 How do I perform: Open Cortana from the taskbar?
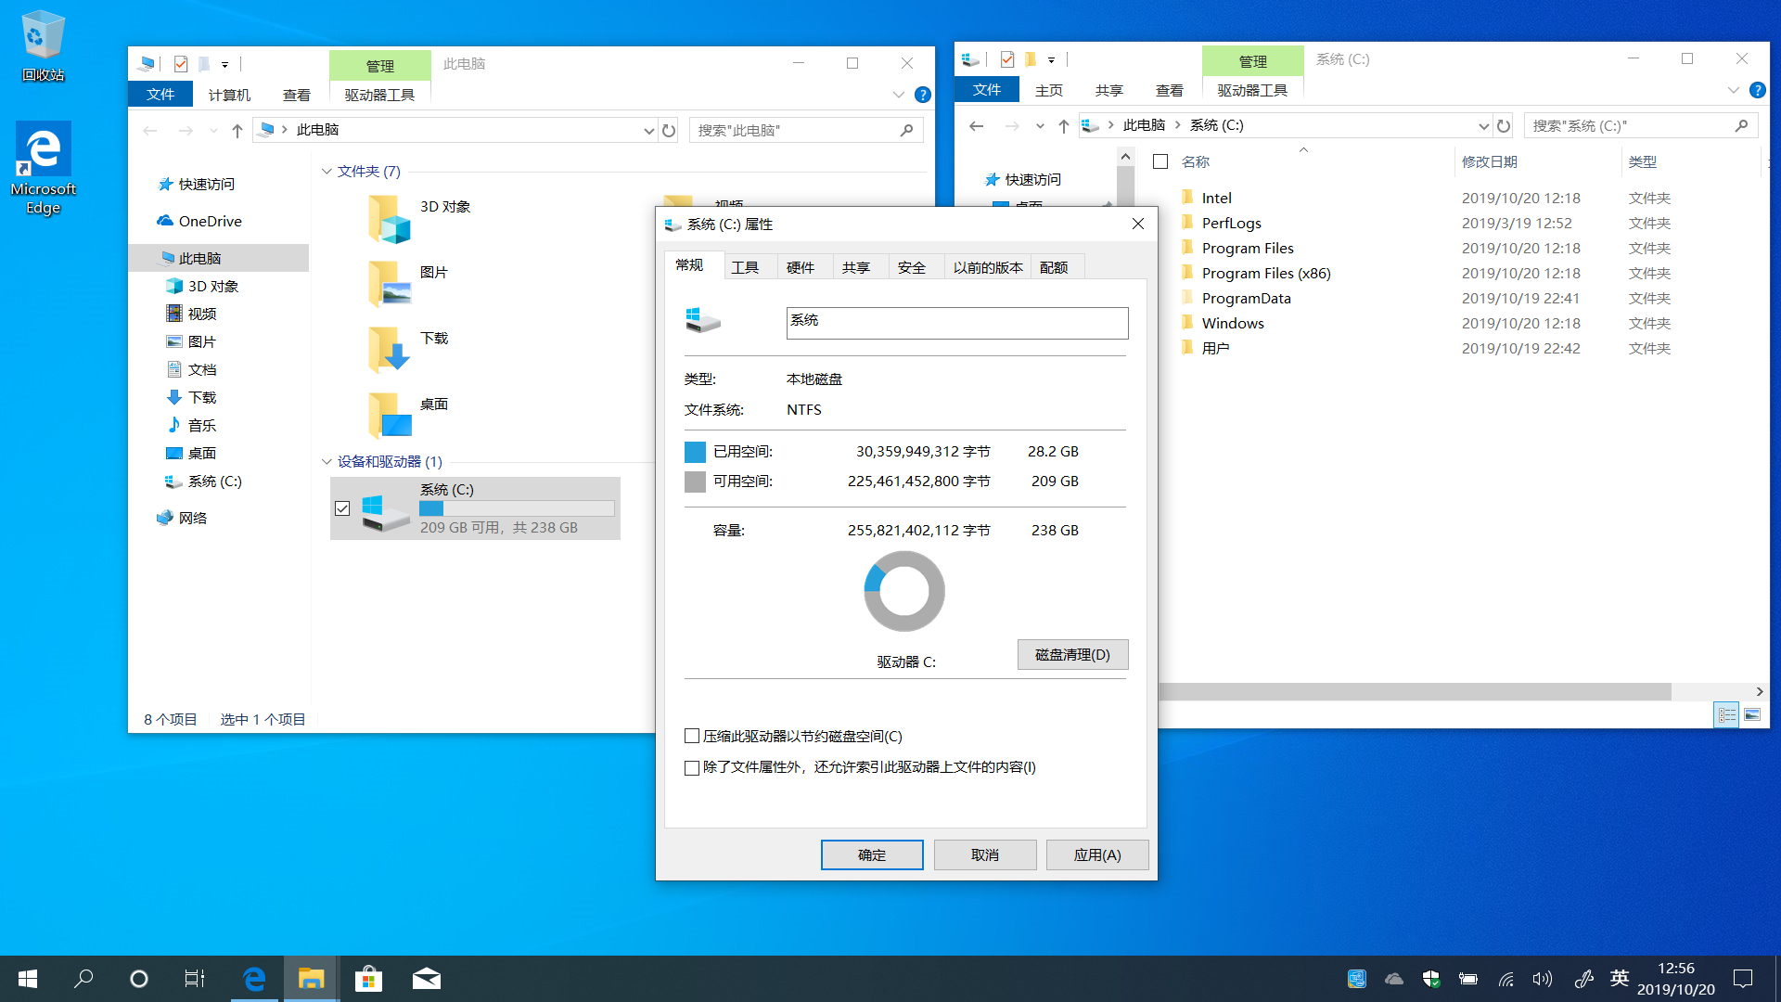(x=139, y=979)
